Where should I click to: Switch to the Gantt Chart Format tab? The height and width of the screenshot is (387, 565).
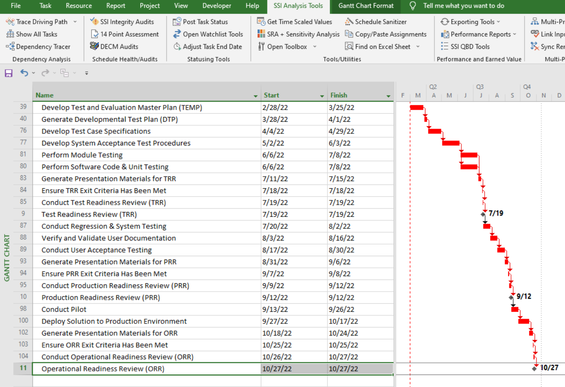pos(366,6)
